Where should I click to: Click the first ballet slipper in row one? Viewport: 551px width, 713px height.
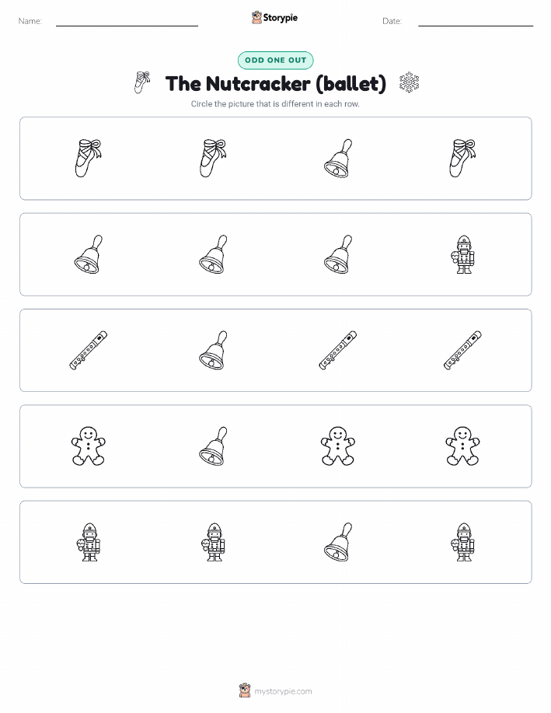coord(88,159)
